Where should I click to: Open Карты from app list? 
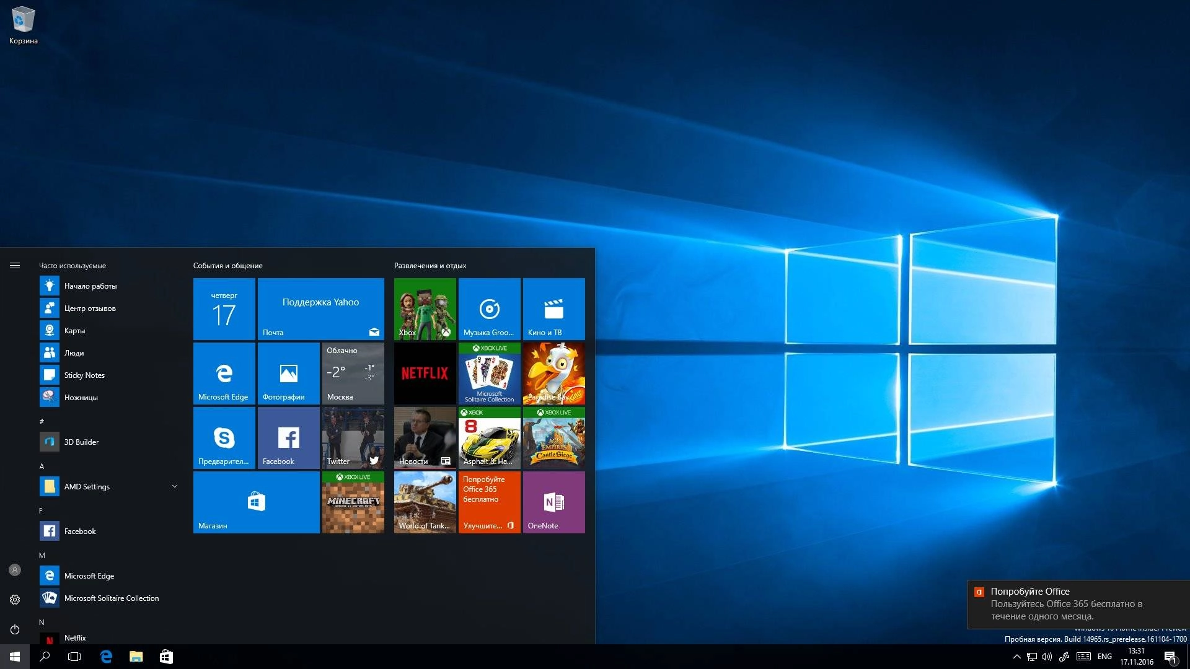[109, 331]
